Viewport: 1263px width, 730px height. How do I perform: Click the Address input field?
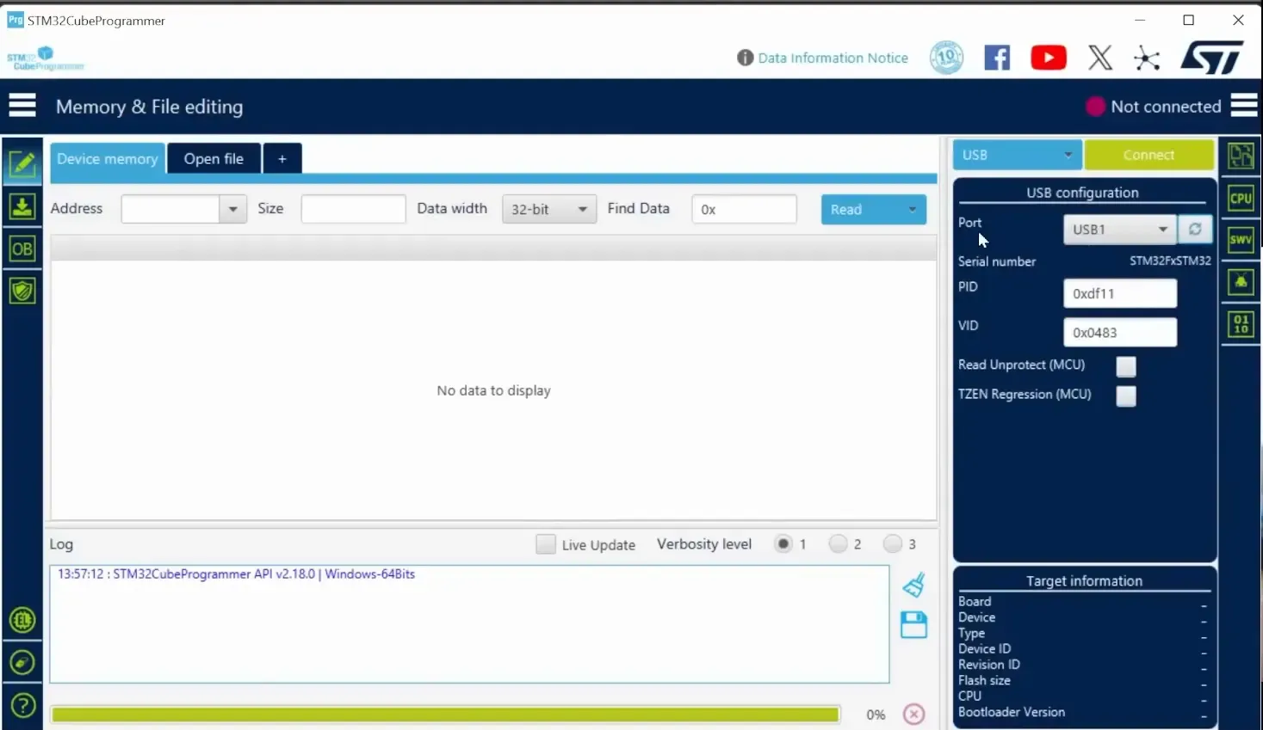[x=170, y=209]
